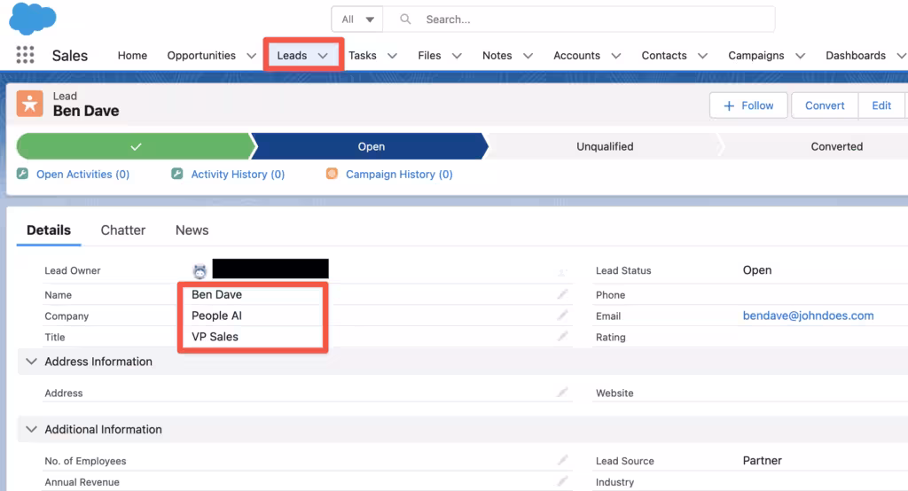Select the Unqualified path stage
The width and height of the screenshot is (908, 491).
click(605, 146)
